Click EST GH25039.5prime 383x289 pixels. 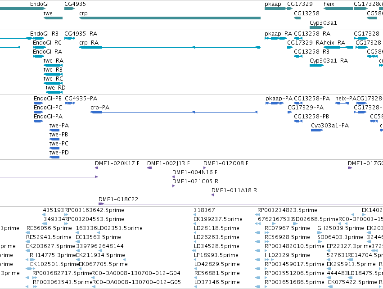tap(320, 233)
